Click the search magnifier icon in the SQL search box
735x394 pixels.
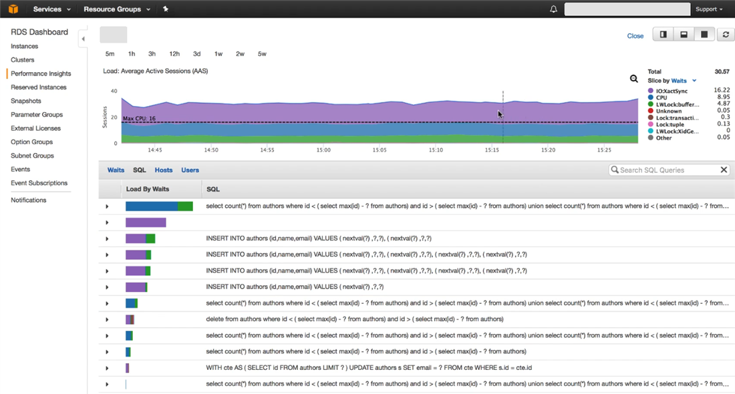point(615,170)
